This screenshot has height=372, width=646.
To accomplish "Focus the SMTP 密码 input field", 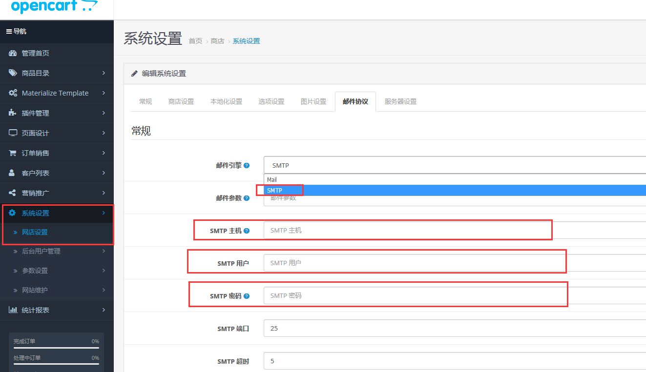I will pyautogui.click(x=455, y=295).
